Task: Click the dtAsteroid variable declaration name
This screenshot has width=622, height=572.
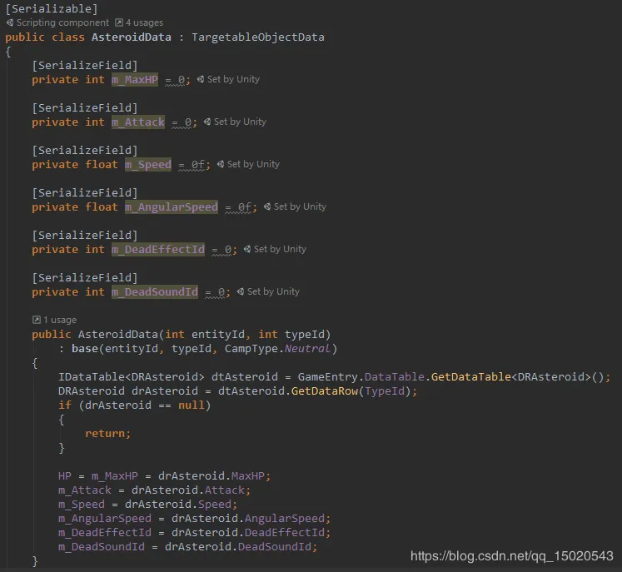Action: point(244,377)
